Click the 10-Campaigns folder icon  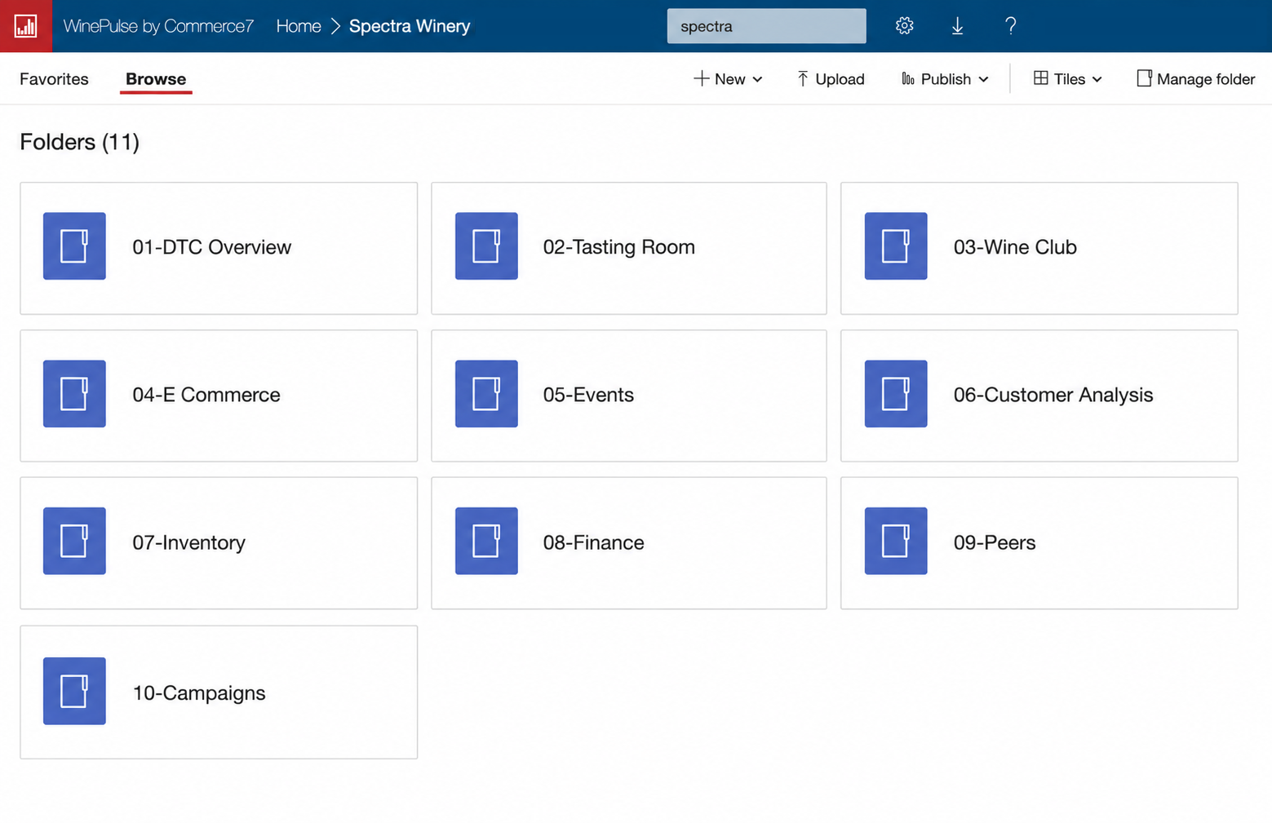(74, 691)
